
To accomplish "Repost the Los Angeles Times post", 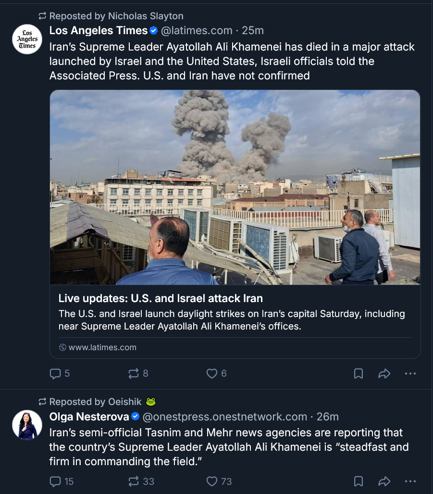I will [134, 373].
